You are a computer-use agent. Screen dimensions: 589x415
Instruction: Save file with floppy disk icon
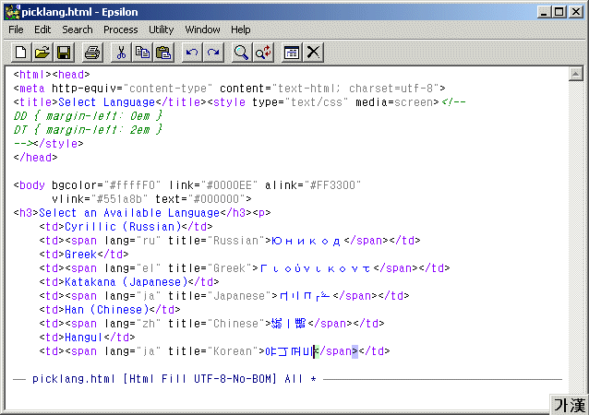coord(64,53)
